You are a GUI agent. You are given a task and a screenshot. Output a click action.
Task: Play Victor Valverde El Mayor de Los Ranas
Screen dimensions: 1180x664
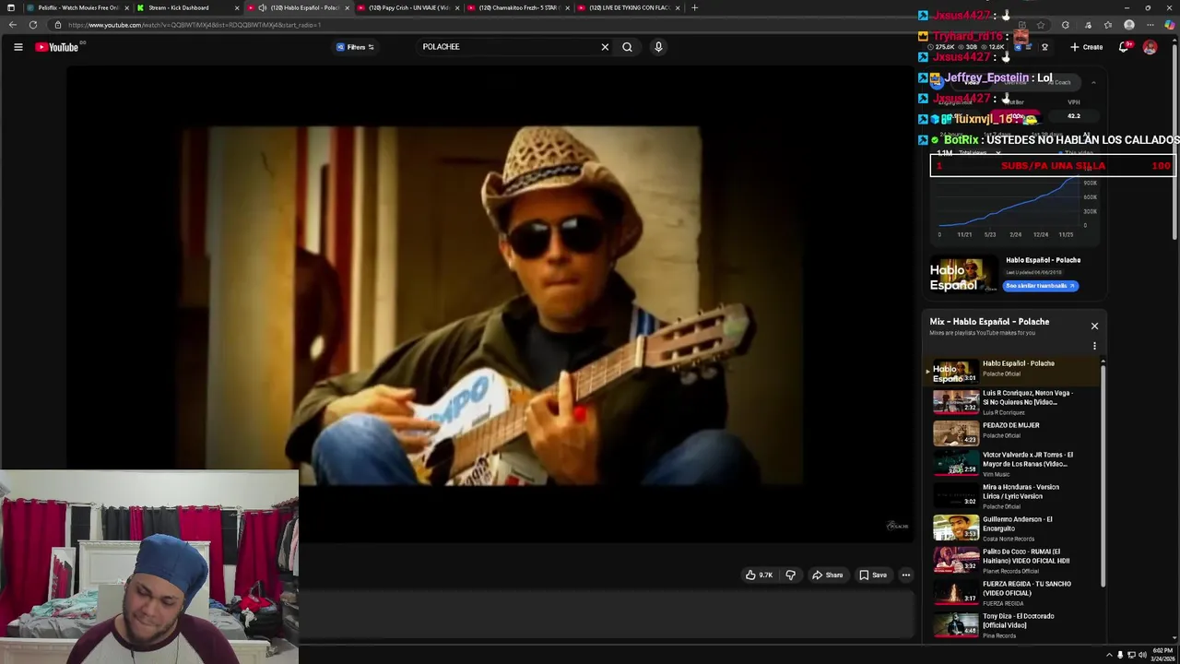[x=1014, y=463]
